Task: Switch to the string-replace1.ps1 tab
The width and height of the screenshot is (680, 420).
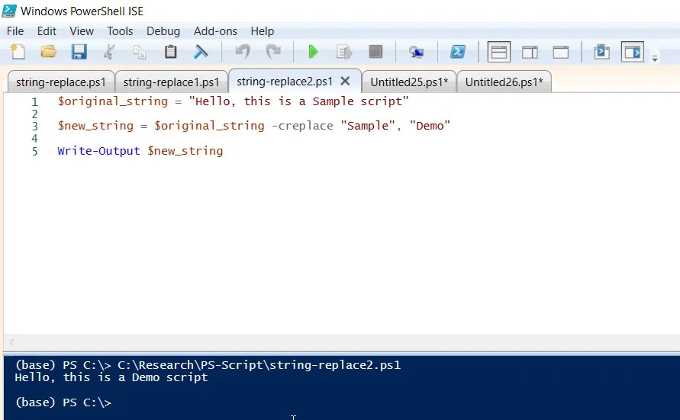Action: (x=171, y=82)
